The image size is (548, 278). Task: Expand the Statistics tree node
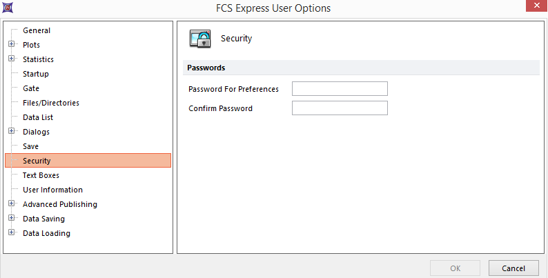(x=11, y=59)
